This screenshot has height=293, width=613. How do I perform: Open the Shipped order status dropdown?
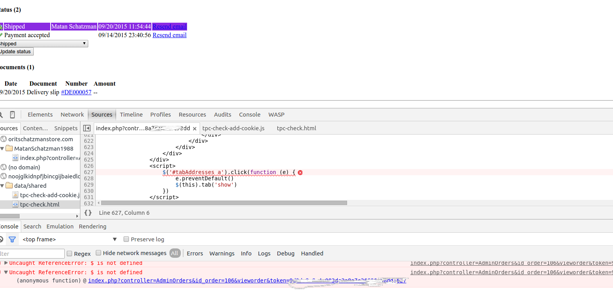tap(43, 44)
